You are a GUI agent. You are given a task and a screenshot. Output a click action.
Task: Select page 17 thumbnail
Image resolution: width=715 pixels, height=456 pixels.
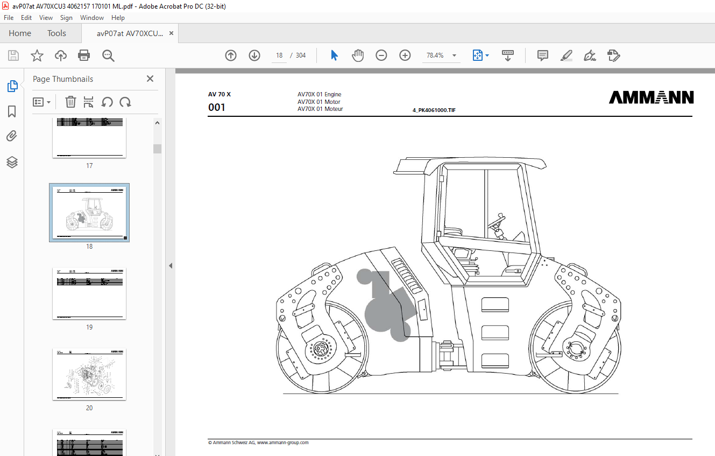89,138
